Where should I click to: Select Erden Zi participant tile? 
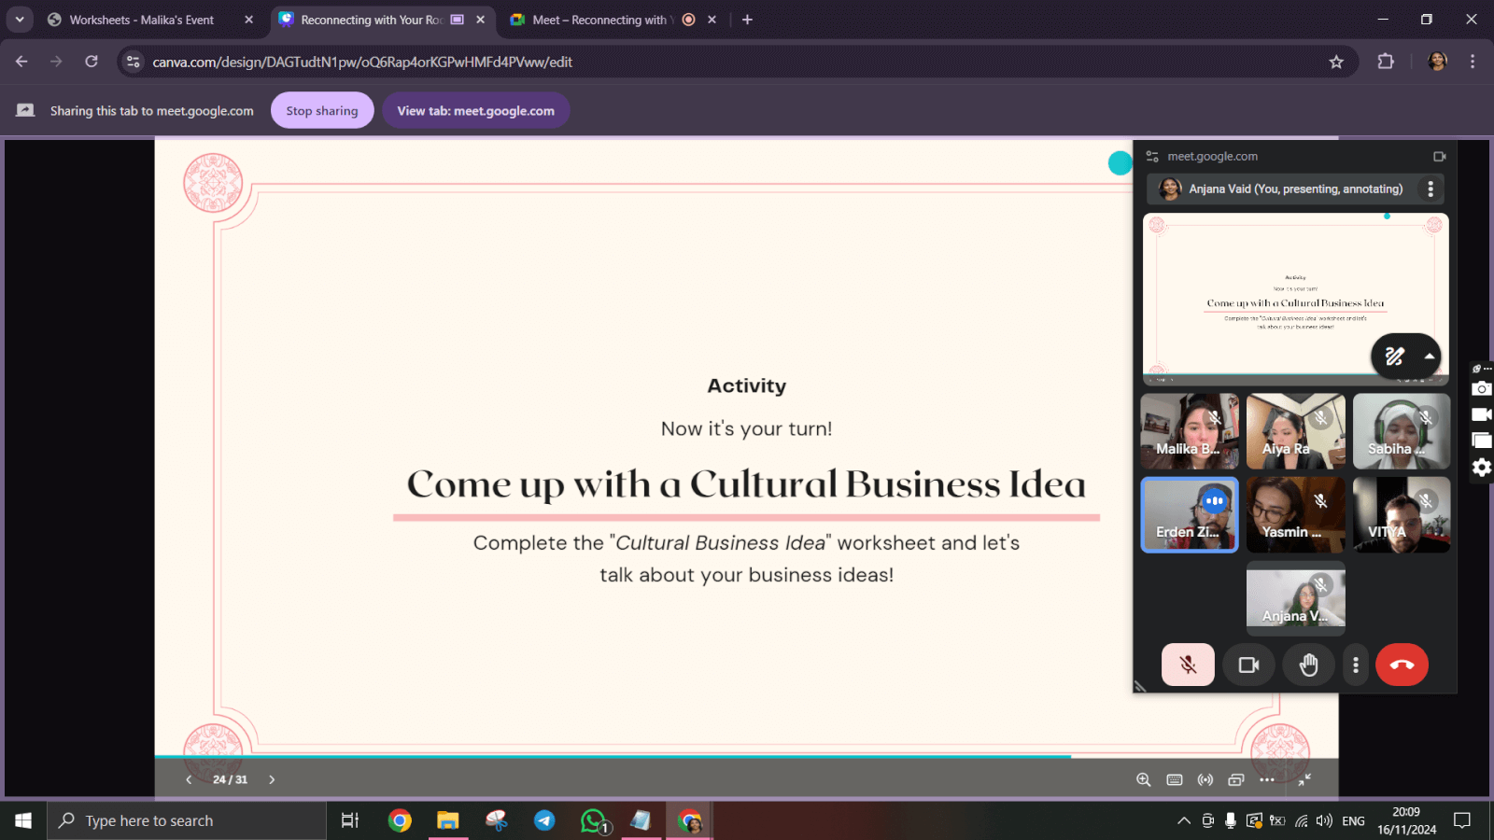click(1190, 515)
